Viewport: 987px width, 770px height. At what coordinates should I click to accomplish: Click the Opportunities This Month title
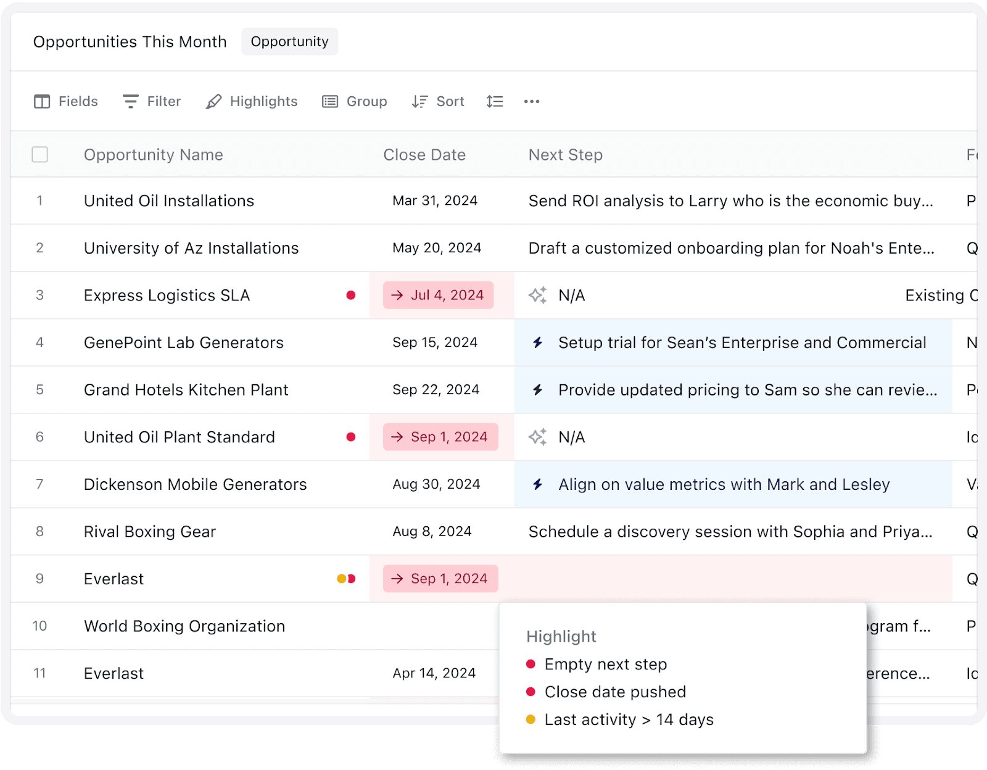[130, 42]
